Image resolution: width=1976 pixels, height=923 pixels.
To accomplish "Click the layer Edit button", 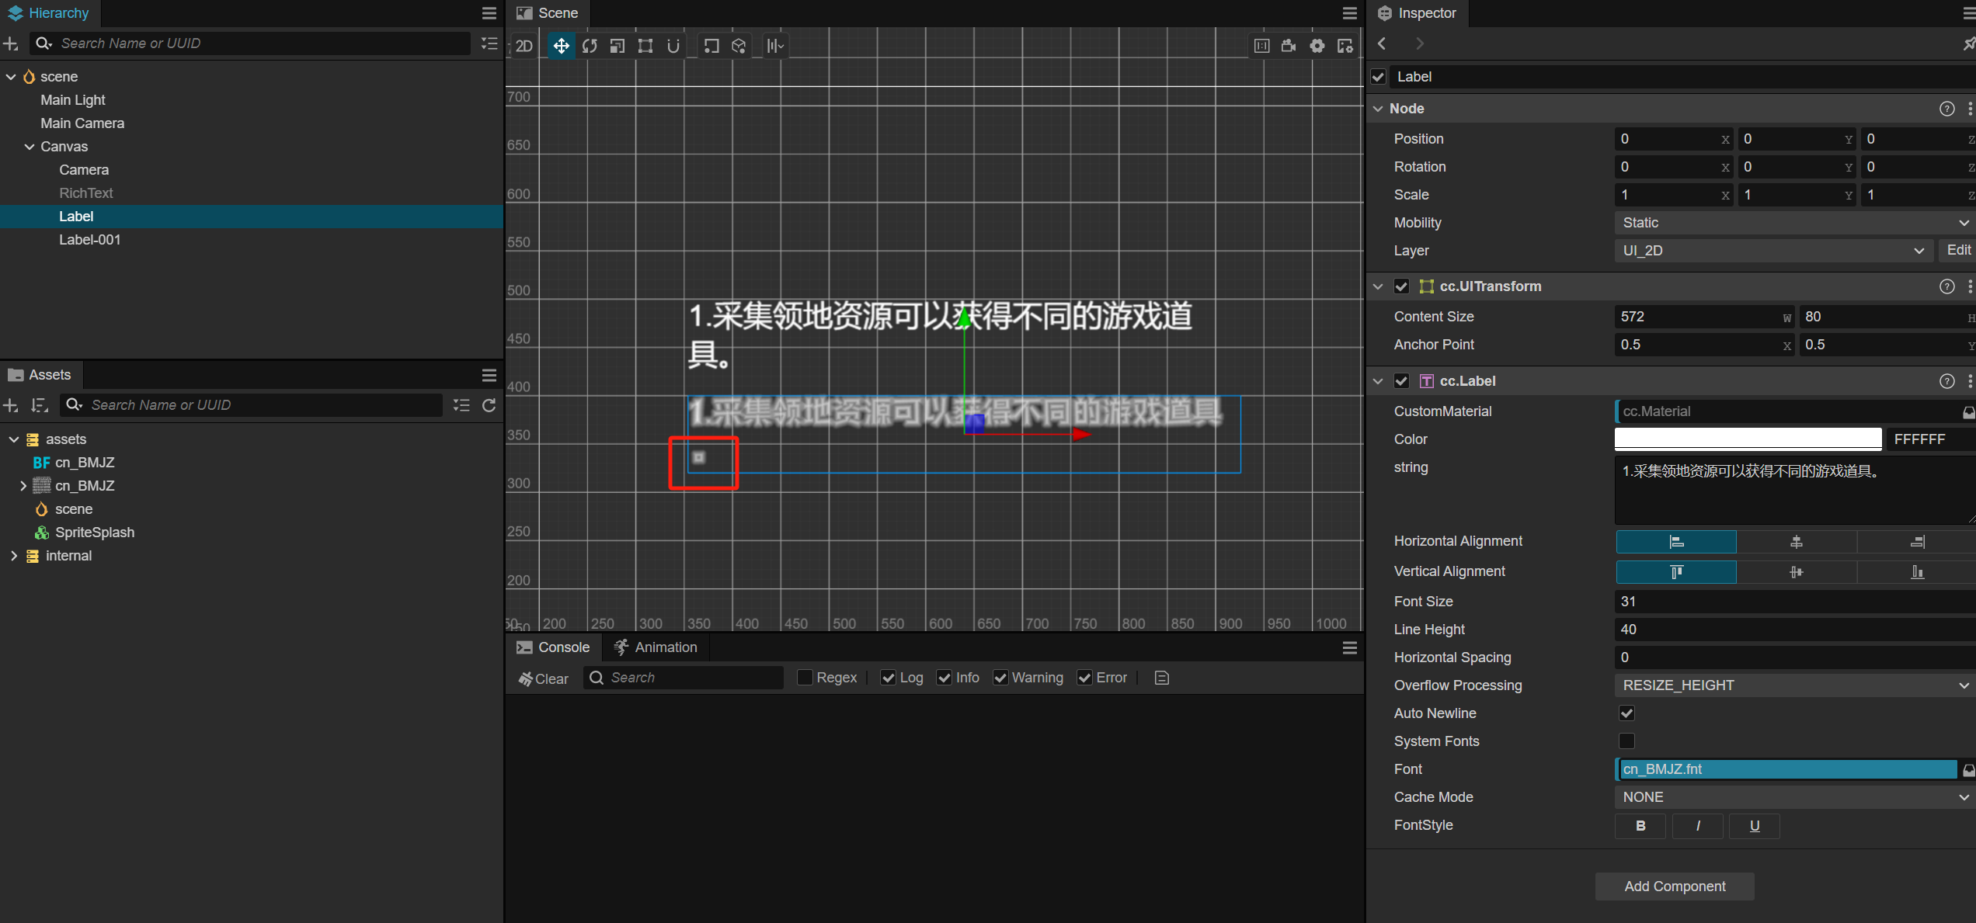I will tap(1958, 250).
